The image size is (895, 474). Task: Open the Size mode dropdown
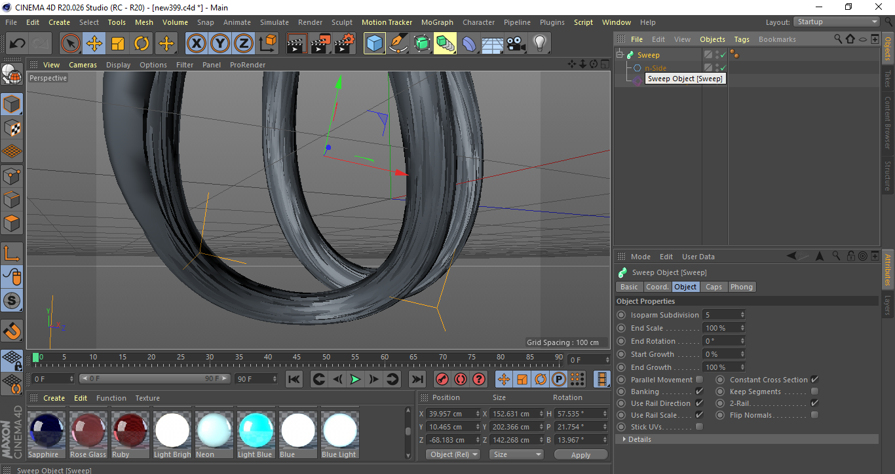click(518, 454)
